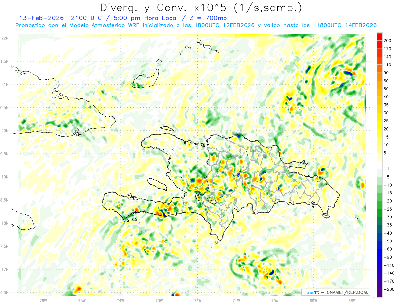
Task: Click the '0.5N' latitude label
Action: click(x=4, y=108)
